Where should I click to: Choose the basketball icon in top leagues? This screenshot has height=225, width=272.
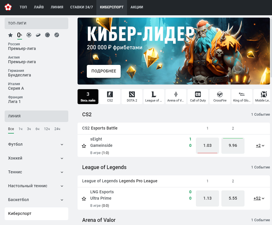tap(57, 35)
